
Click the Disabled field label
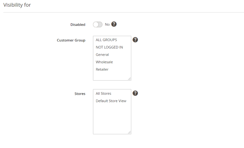78,25
